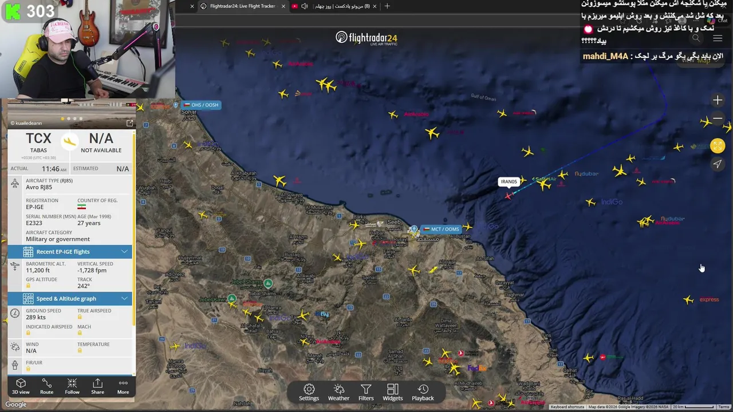Click the Military or government category text
733x412 pixels.
[58, 239]
